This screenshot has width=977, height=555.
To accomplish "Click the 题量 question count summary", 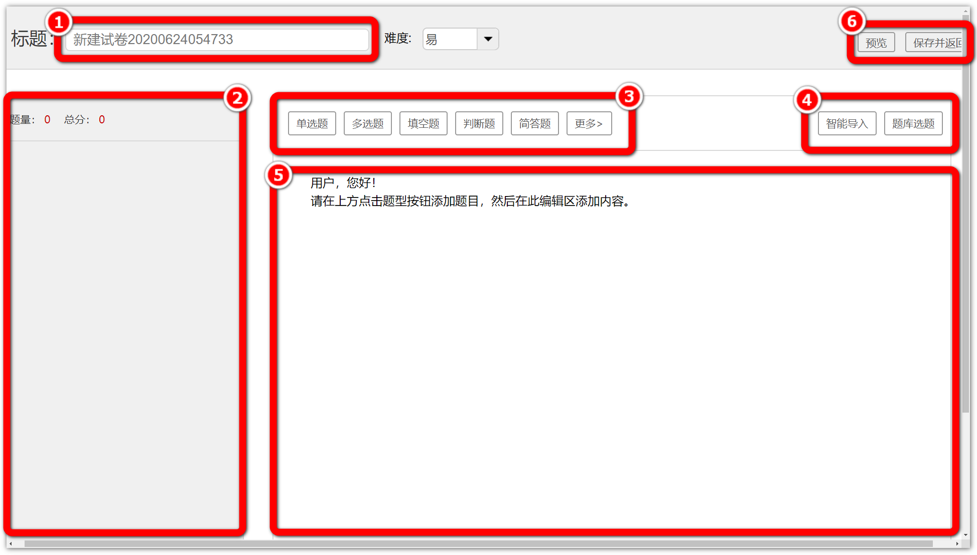I will (x=29, y=120).
